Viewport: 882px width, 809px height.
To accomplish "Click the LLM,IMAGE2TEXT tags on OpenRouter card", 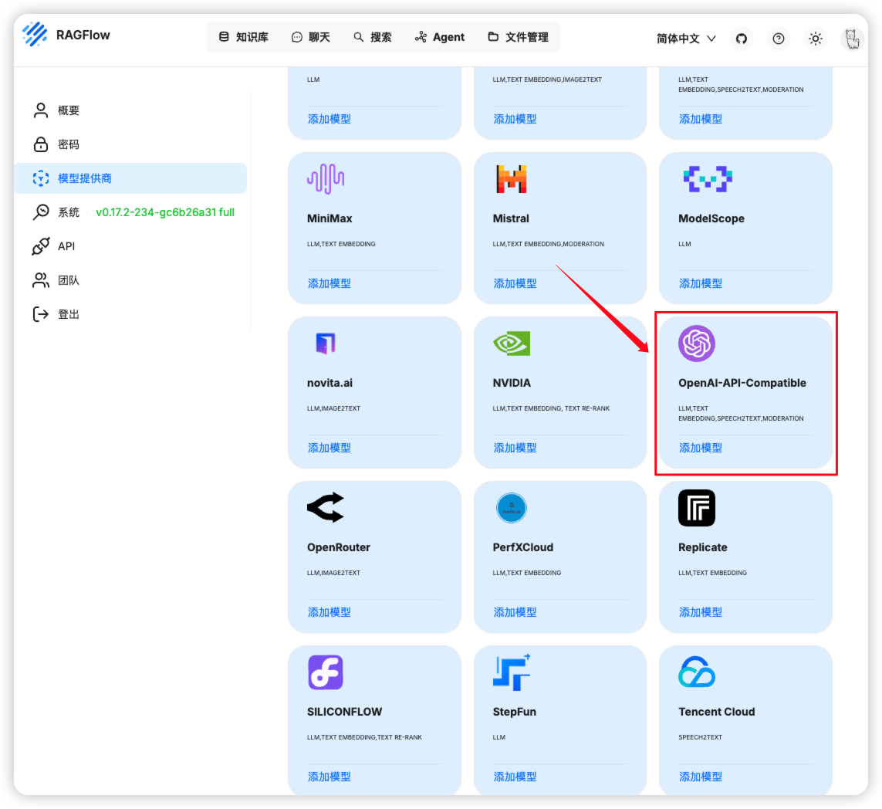I will pyautogui.click(x=333, y=573).
